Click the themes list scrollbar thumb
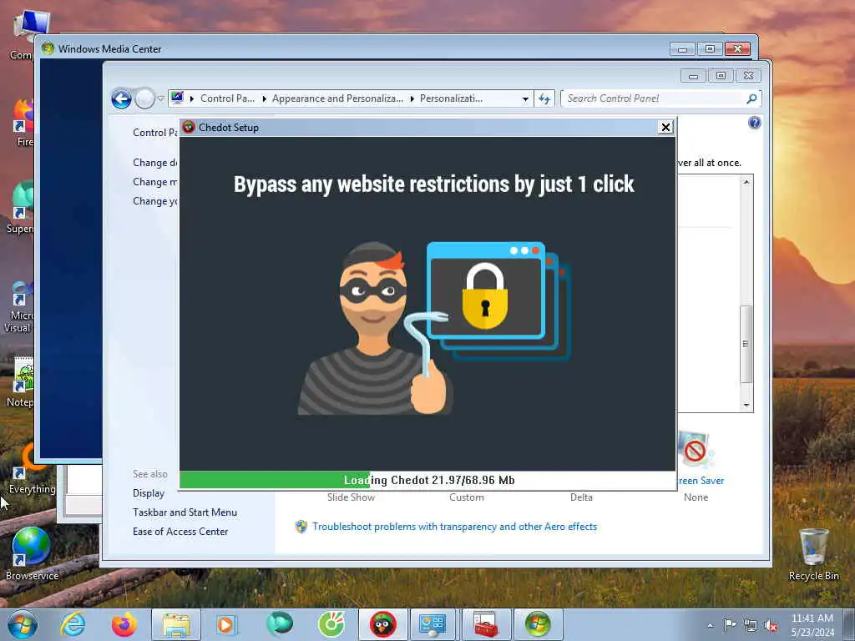The height and width of the screenshot is (641, 855). (746, 344)
